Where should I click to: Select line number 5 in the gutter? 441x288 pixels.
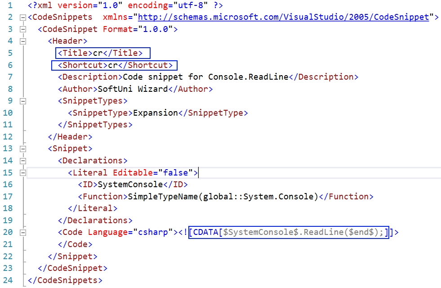pos(10,53)
